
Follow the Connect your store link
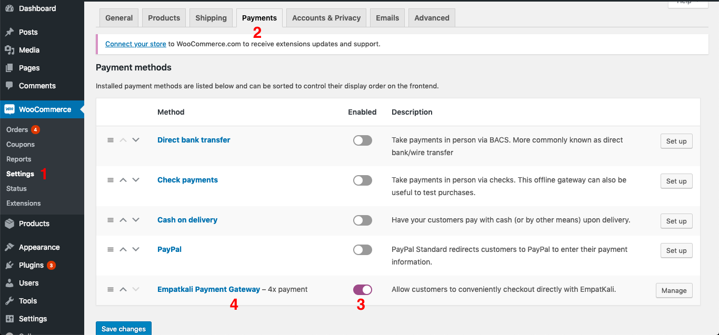136,44
